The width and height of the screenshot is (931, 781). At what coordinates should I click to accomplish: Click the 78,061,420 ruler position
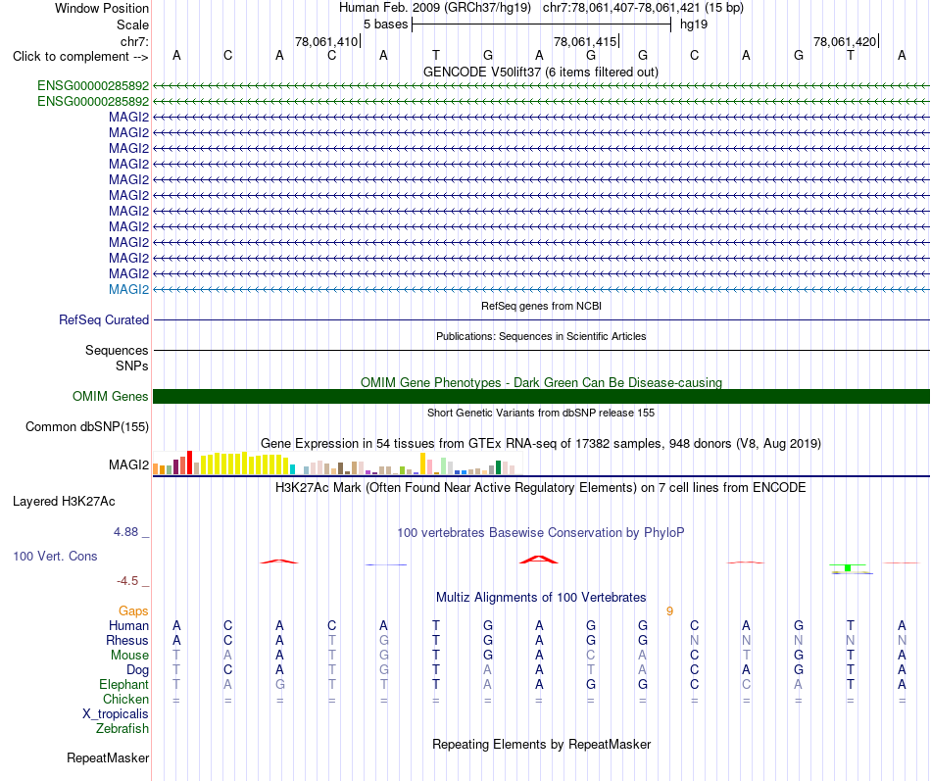[845, 41]
